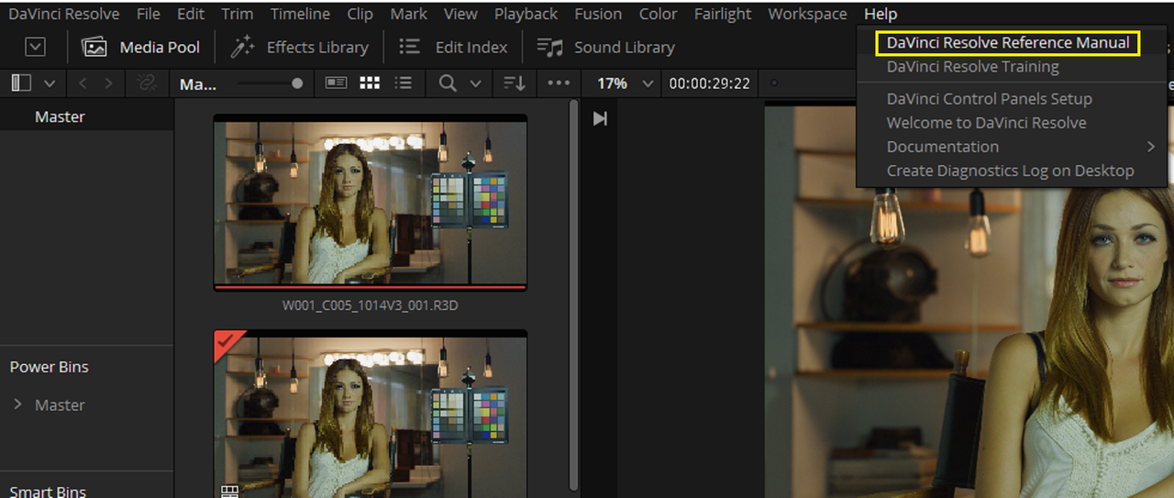
Task: Open the Edit Index panel
Action: (453, 47)
